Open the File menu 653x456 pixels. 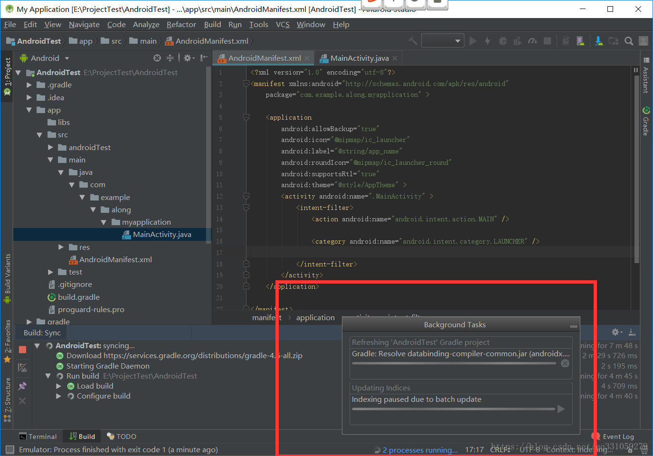[x=10, y=24]
